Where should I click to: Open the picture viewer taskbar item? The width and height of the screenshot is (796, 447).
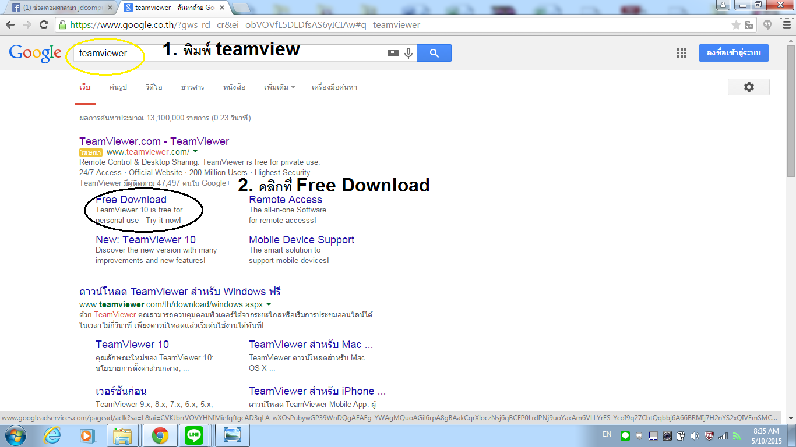click(x=233, y=435)
